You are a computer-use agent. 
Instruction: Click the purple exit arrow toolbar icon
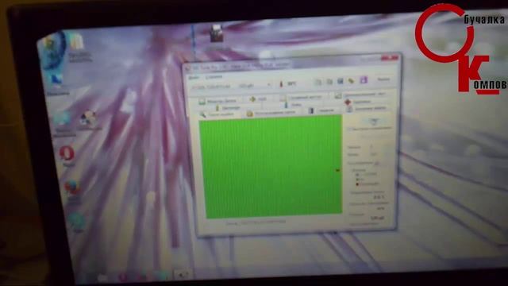(x=364, y=79)
